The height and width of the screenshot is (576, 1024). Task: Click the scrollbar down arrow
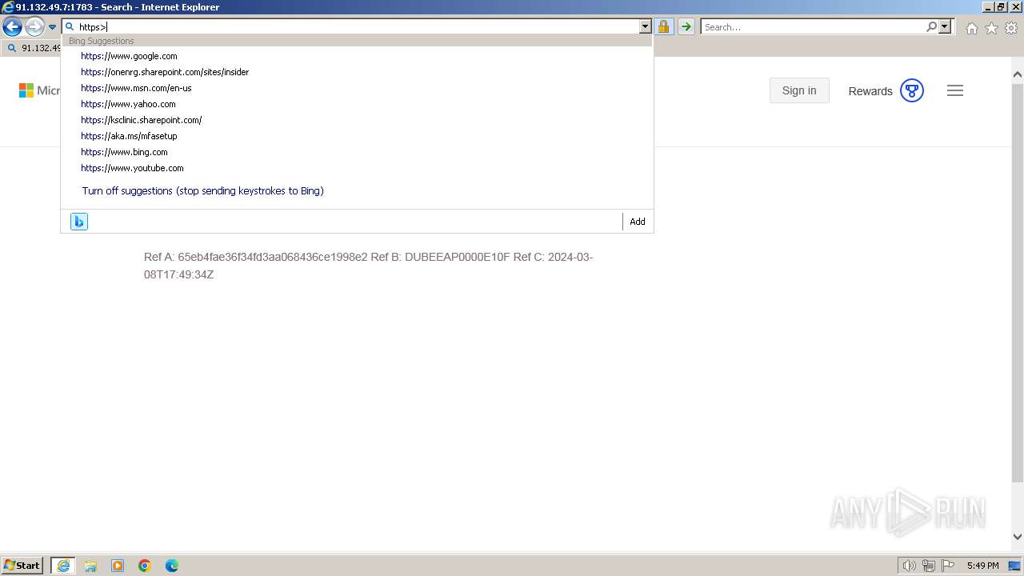coord(1018,537)
